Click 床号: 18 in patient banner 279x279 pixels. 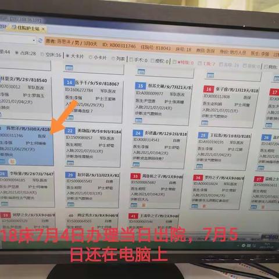184,49
